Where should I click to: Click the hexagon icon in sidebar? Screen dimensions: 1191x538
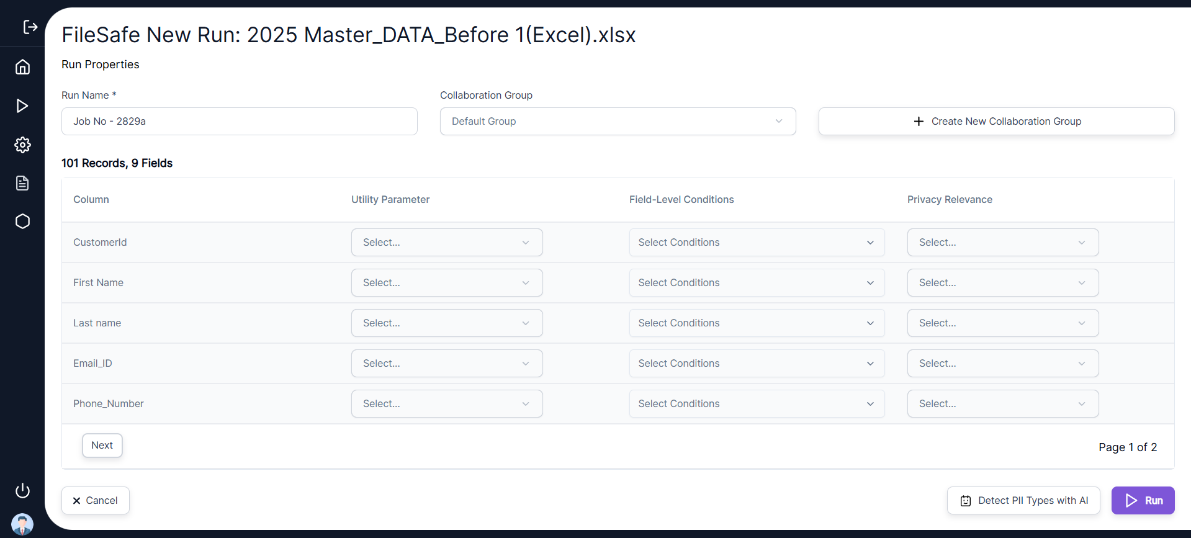22,222
